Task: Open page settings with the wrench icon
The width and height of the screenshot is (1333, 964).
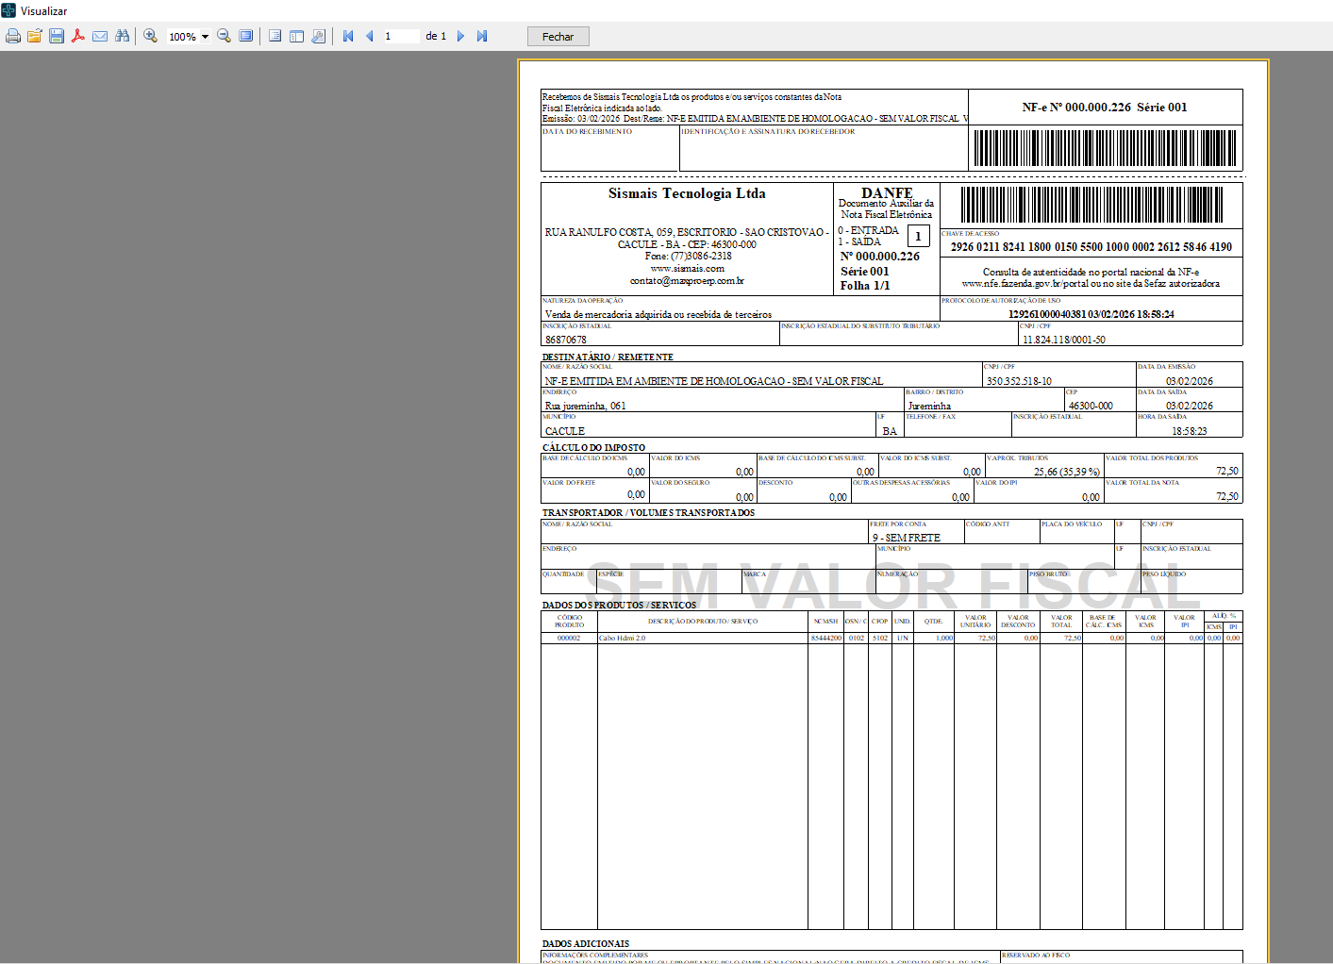Action: (x=319, y=37)
